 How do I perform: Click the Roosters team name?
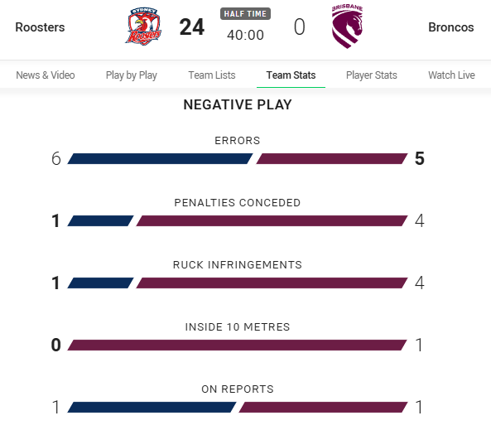(40, 27)
